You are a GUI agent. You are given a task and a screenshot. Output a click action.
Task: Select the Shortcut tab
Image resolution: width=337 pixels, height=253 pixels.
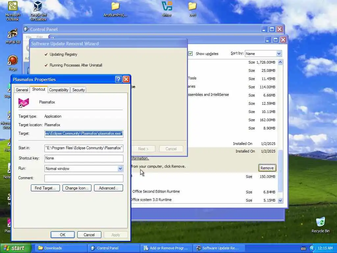coord(39,89)
